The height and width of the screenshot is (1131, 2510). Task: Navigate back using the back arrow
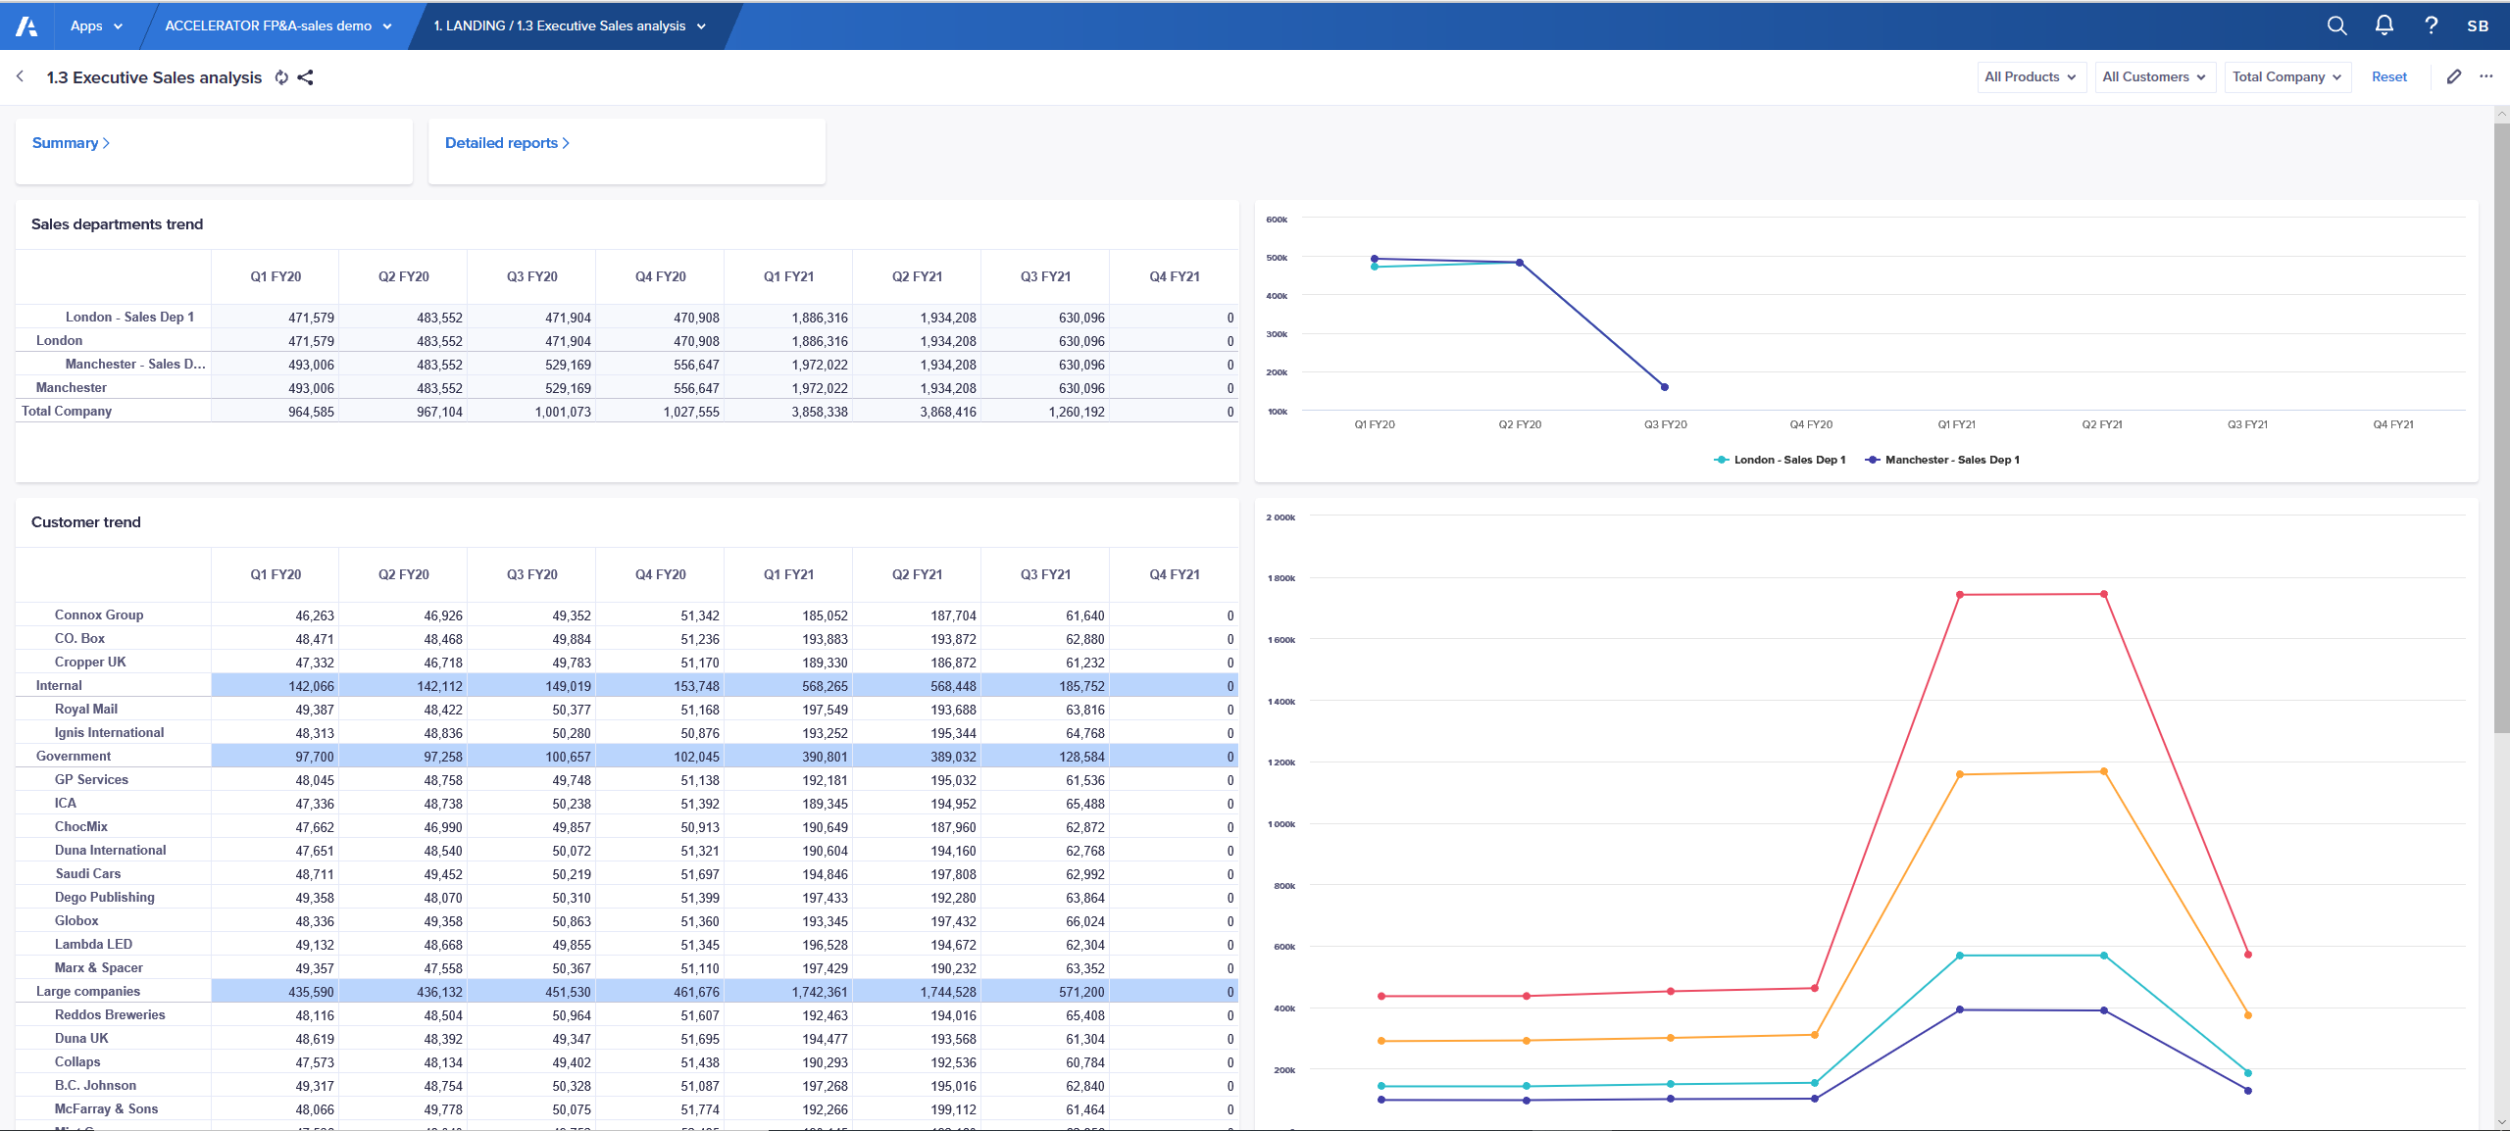click(x=20, y=76)
